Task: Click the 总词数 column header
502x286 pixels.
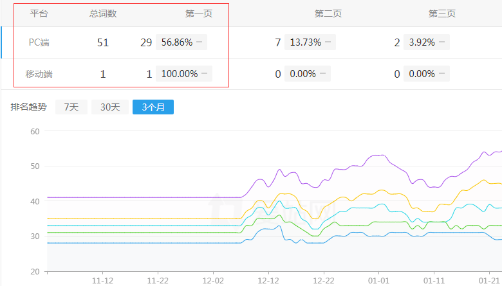Action: coord(103,13)
